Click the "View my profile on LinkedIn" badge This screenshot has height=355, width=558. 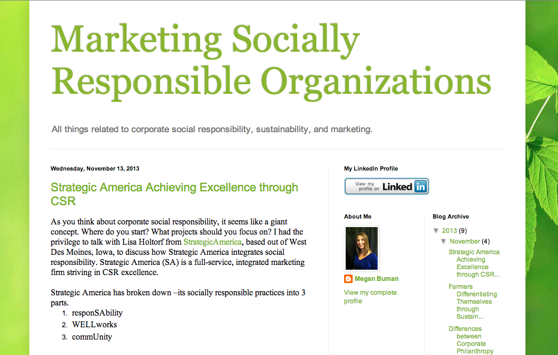[x=386, y=187]
